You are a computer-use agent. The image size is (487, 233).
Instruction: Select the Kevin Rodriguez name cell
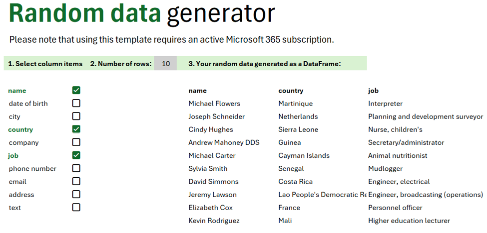pos(214,221)
